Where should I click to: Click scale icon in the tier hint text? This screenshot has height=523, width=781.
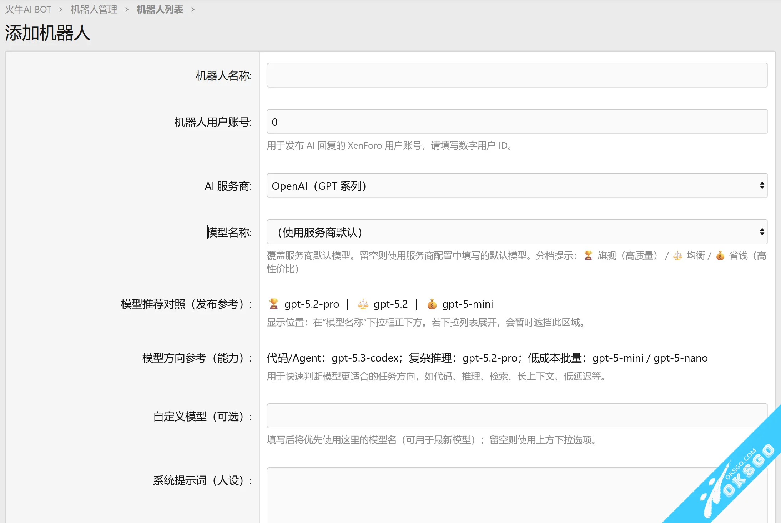(677, 255)
